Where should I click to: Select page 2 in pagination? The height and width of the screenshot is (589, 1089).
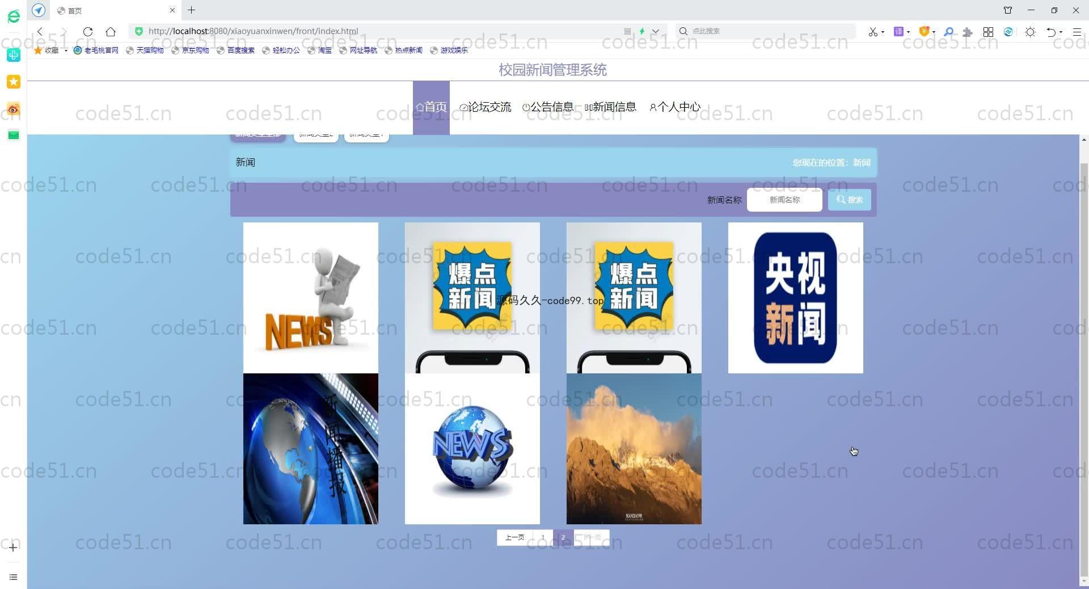pos(563,537)
